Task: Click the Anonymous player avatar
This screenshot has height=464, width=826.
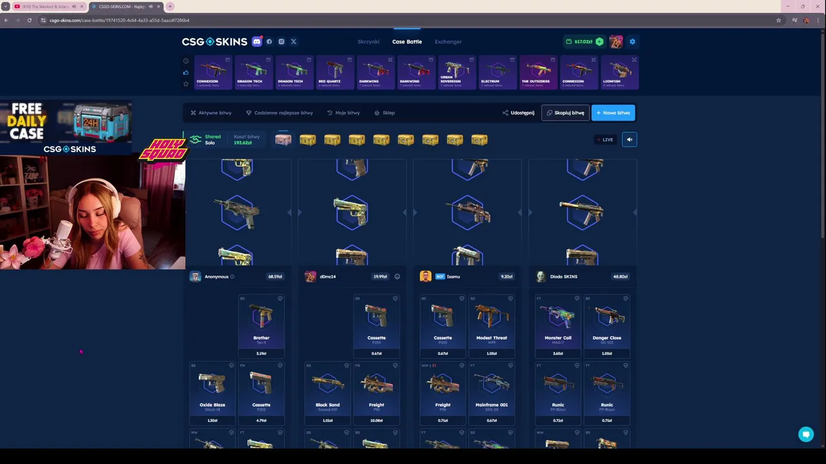Action: (x=196, y=276)
